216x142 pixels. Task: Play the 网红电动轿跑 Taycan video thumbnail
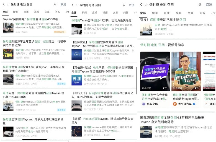pyautogui.click(x=186, y=71)
